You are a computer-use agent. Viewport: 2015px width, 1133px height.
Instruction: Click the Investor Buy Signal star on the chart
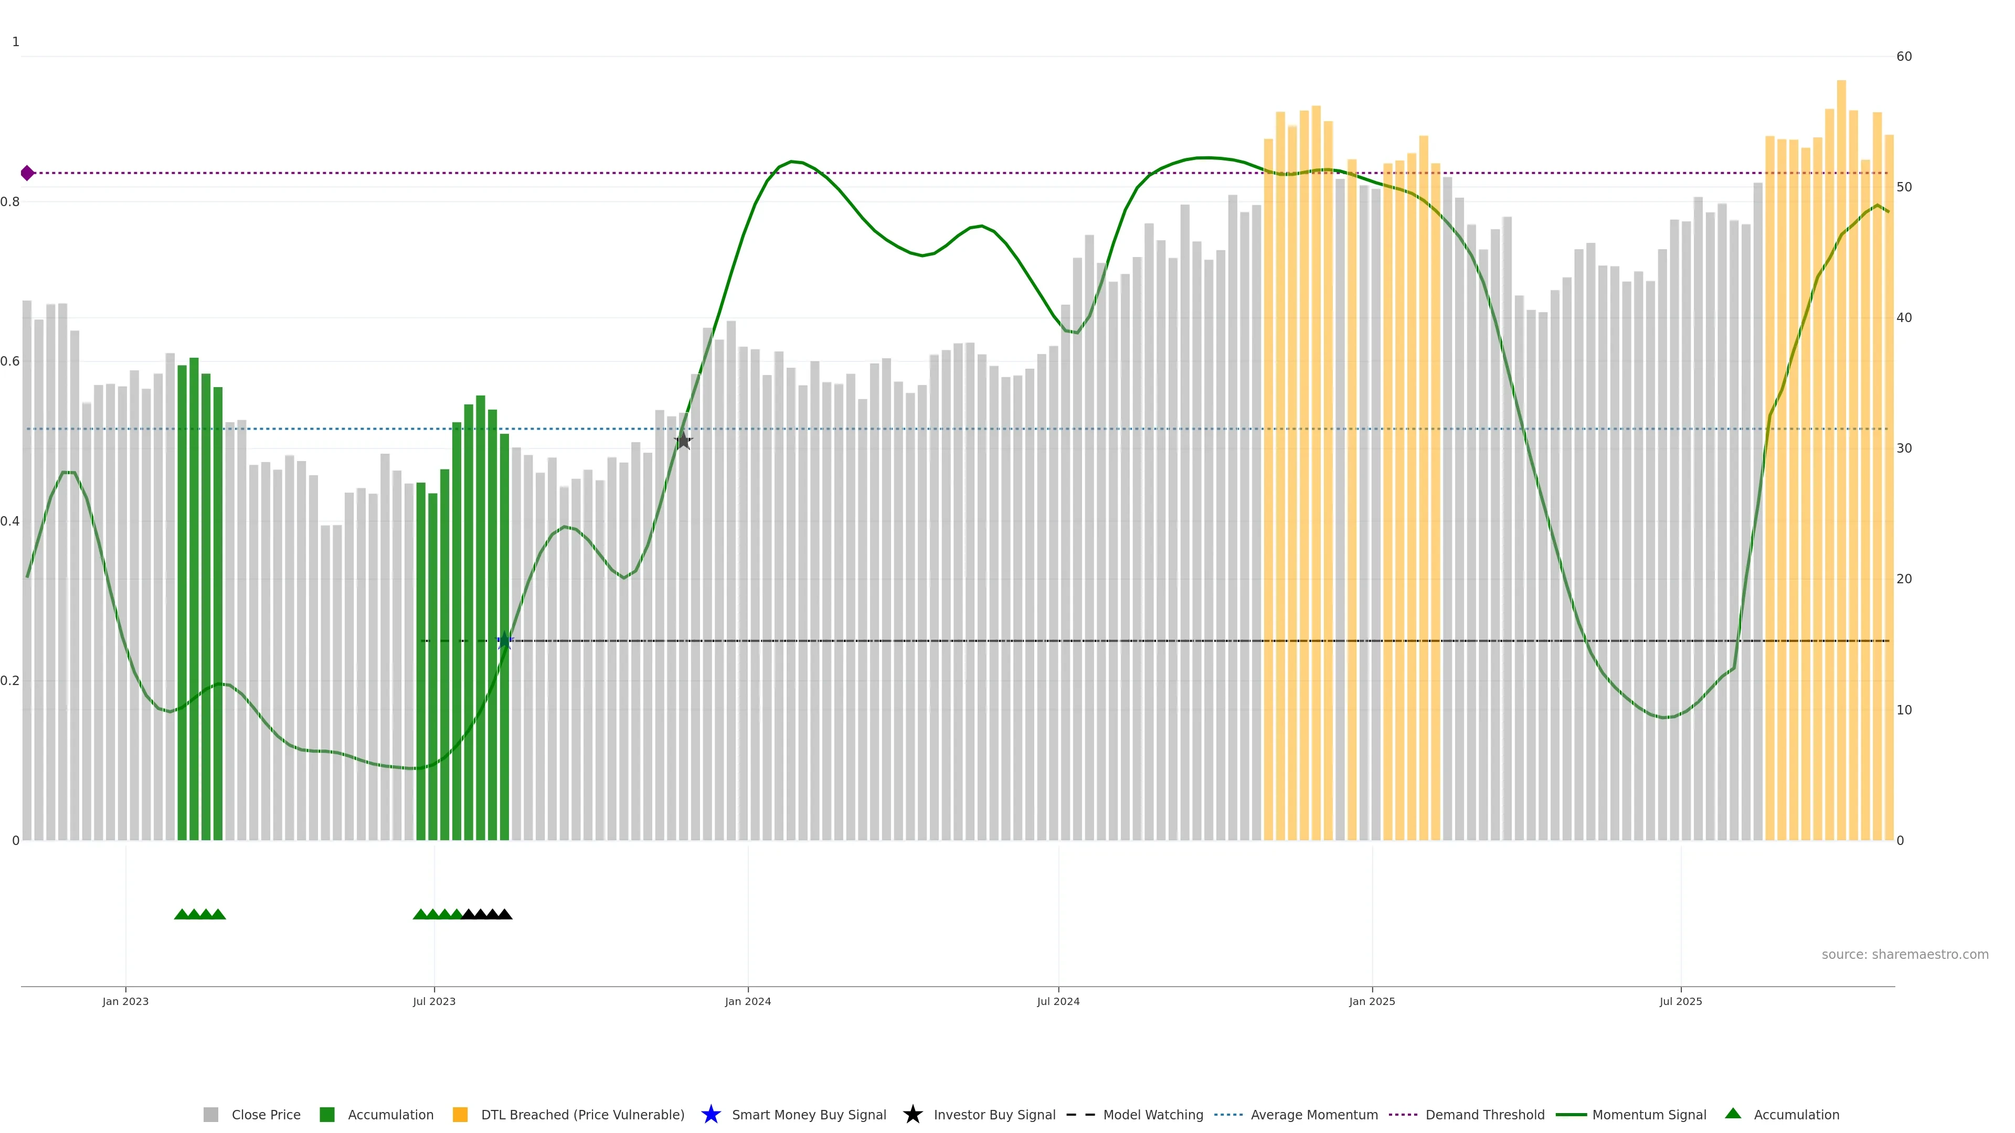[x=683, y=441]
